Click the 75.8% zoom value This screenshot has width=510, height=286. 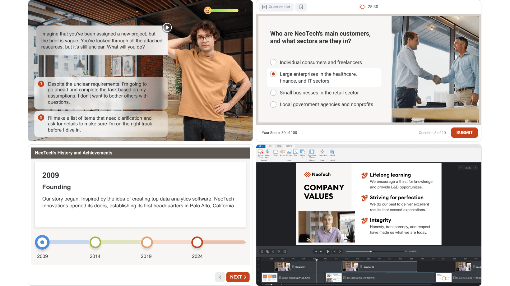[468, 168]
